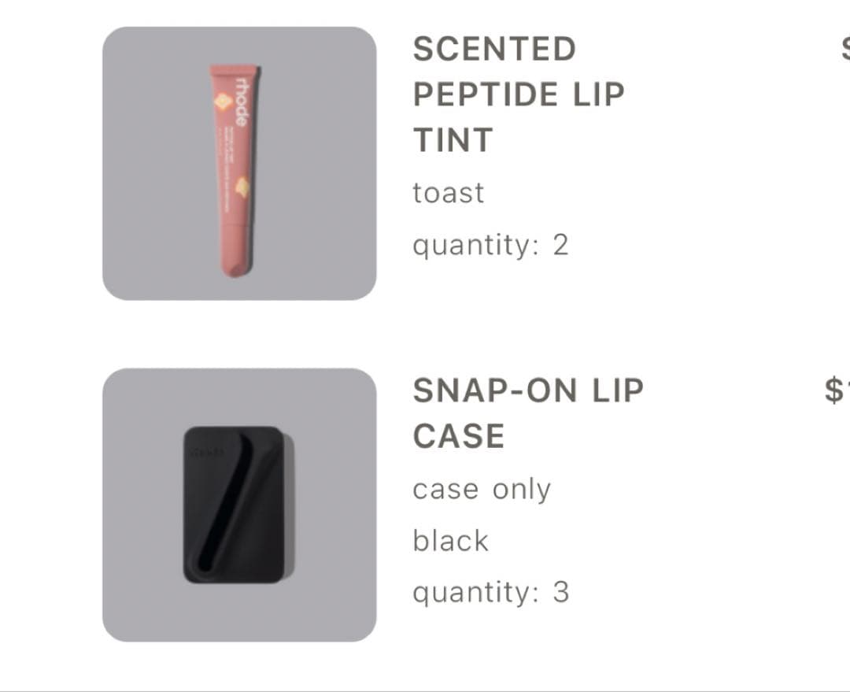Click the SNAP-ON LIP line of the title
The height and width of the screenshot is (692, 850).
tap(528, 390)
